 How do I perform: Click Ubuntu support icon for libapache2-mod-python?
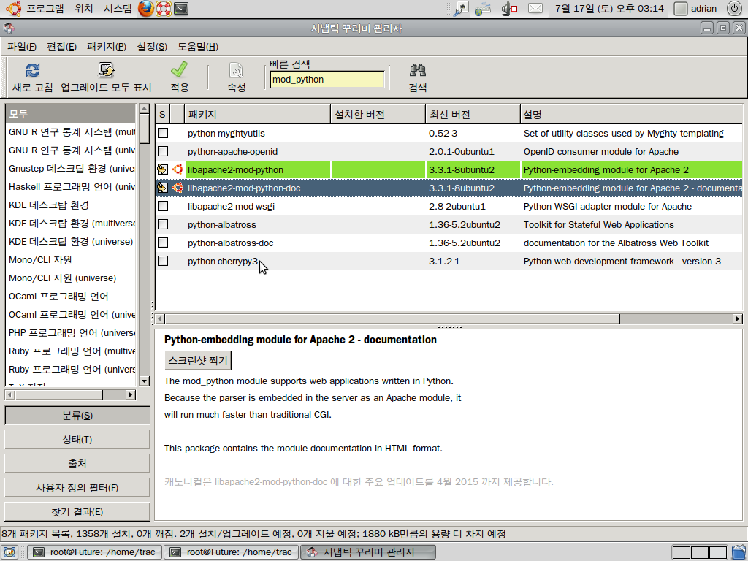coord(178,169)
